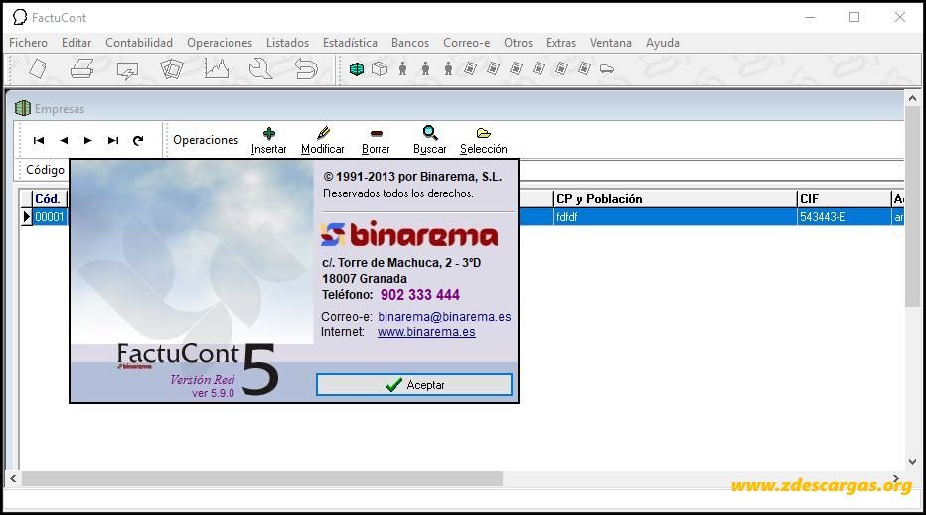Open the Ventana menu
This screenshot has height=515, width=926.
[611, 43]
